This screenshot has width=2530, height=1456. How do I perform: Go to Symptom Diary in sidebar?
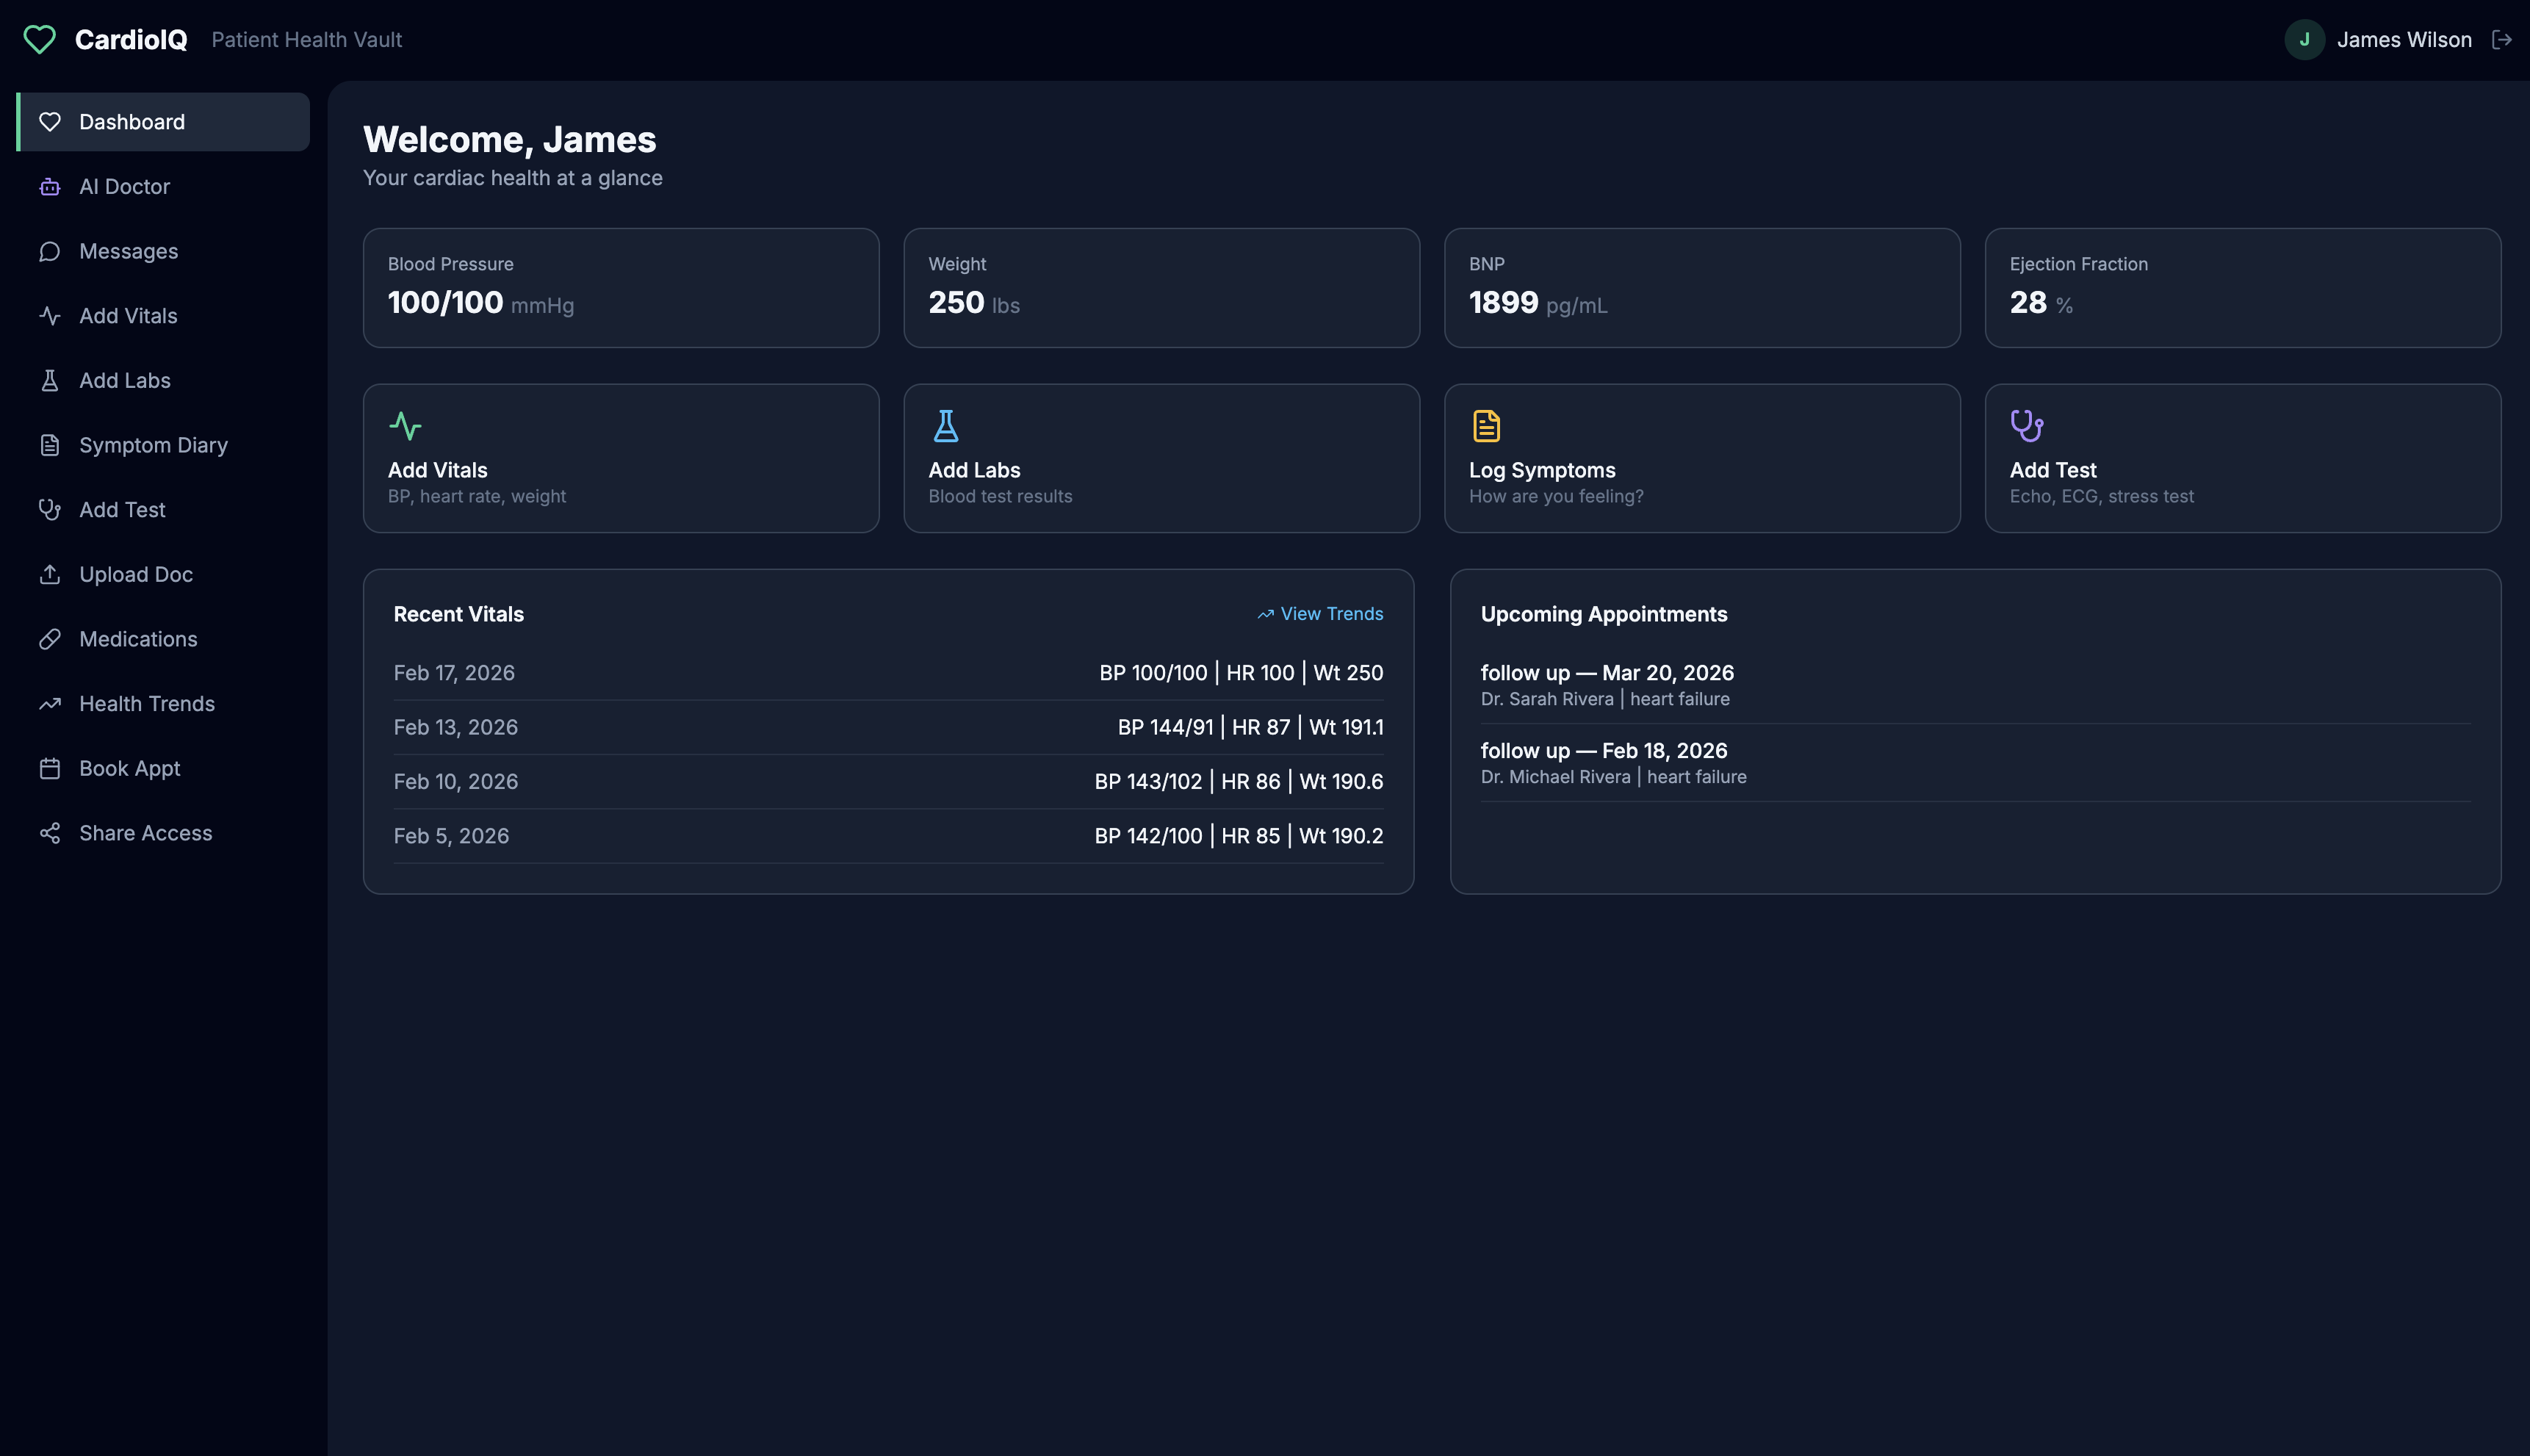[153, 445]
